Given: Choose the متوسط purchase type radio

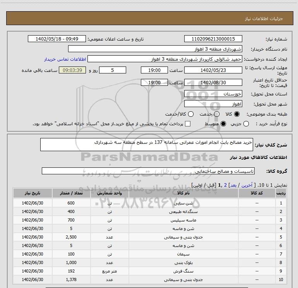Looking at the screenshot, I should [223, 124].
